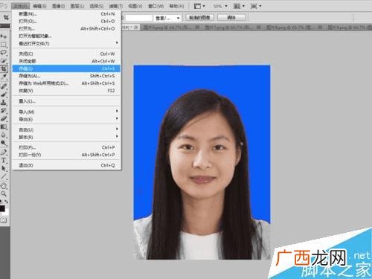Choose 存储为 Web所用格式 menu entry
The height and width of the screenshot is (279, 372).
pyautogui.click(x=66, y=83)
